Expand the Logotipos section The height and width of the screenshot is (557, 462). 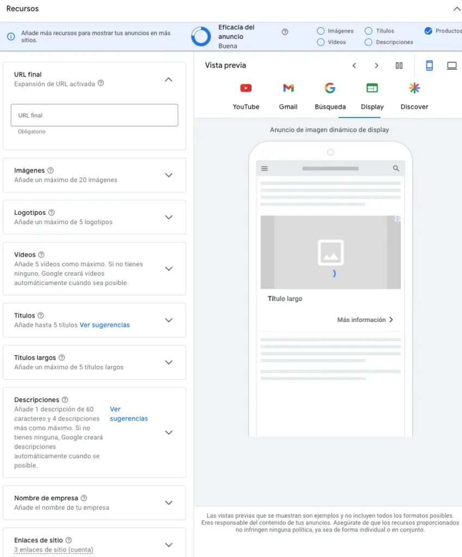[168, 217]
